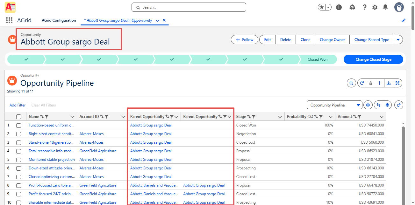Check the row 3 checkbox
Screen dimensions: 415x205
pyautogui.click(x=18, y=142)
